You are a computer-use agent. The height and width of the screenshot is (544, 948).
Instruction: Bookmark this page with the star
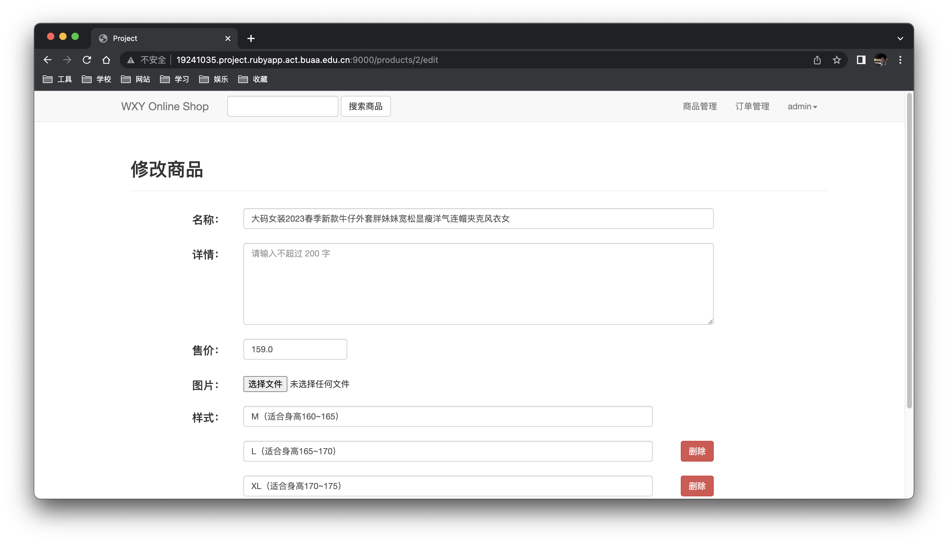coord(837,60)
